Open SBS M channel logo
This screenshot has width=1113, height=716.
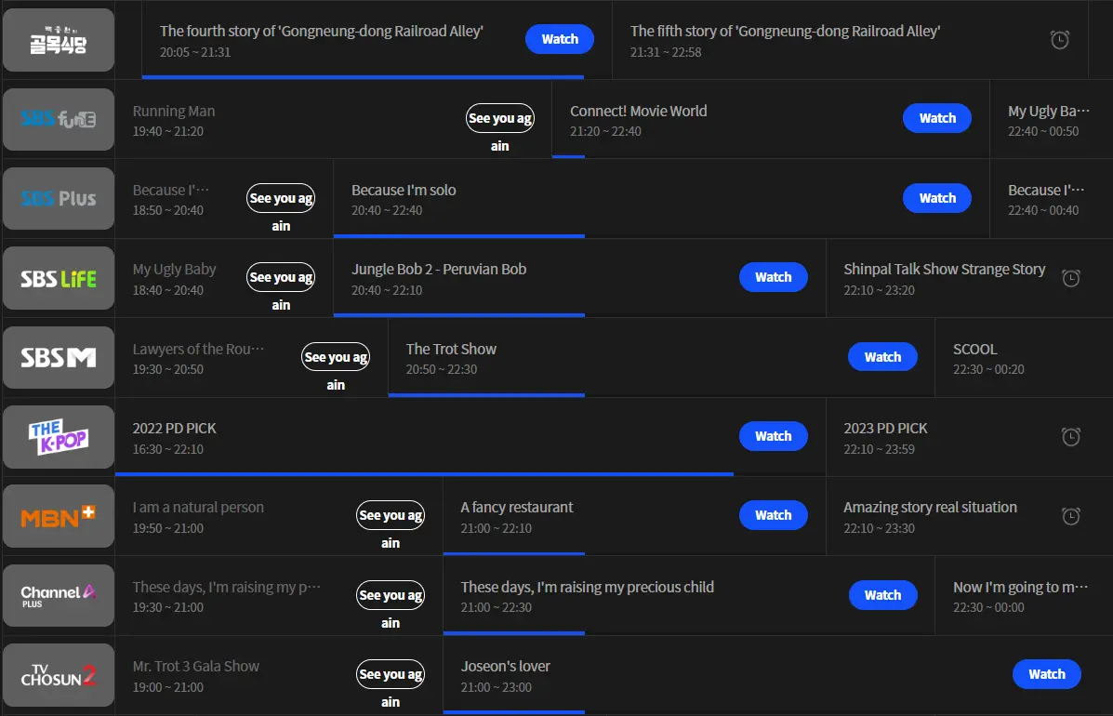(59, 358)
